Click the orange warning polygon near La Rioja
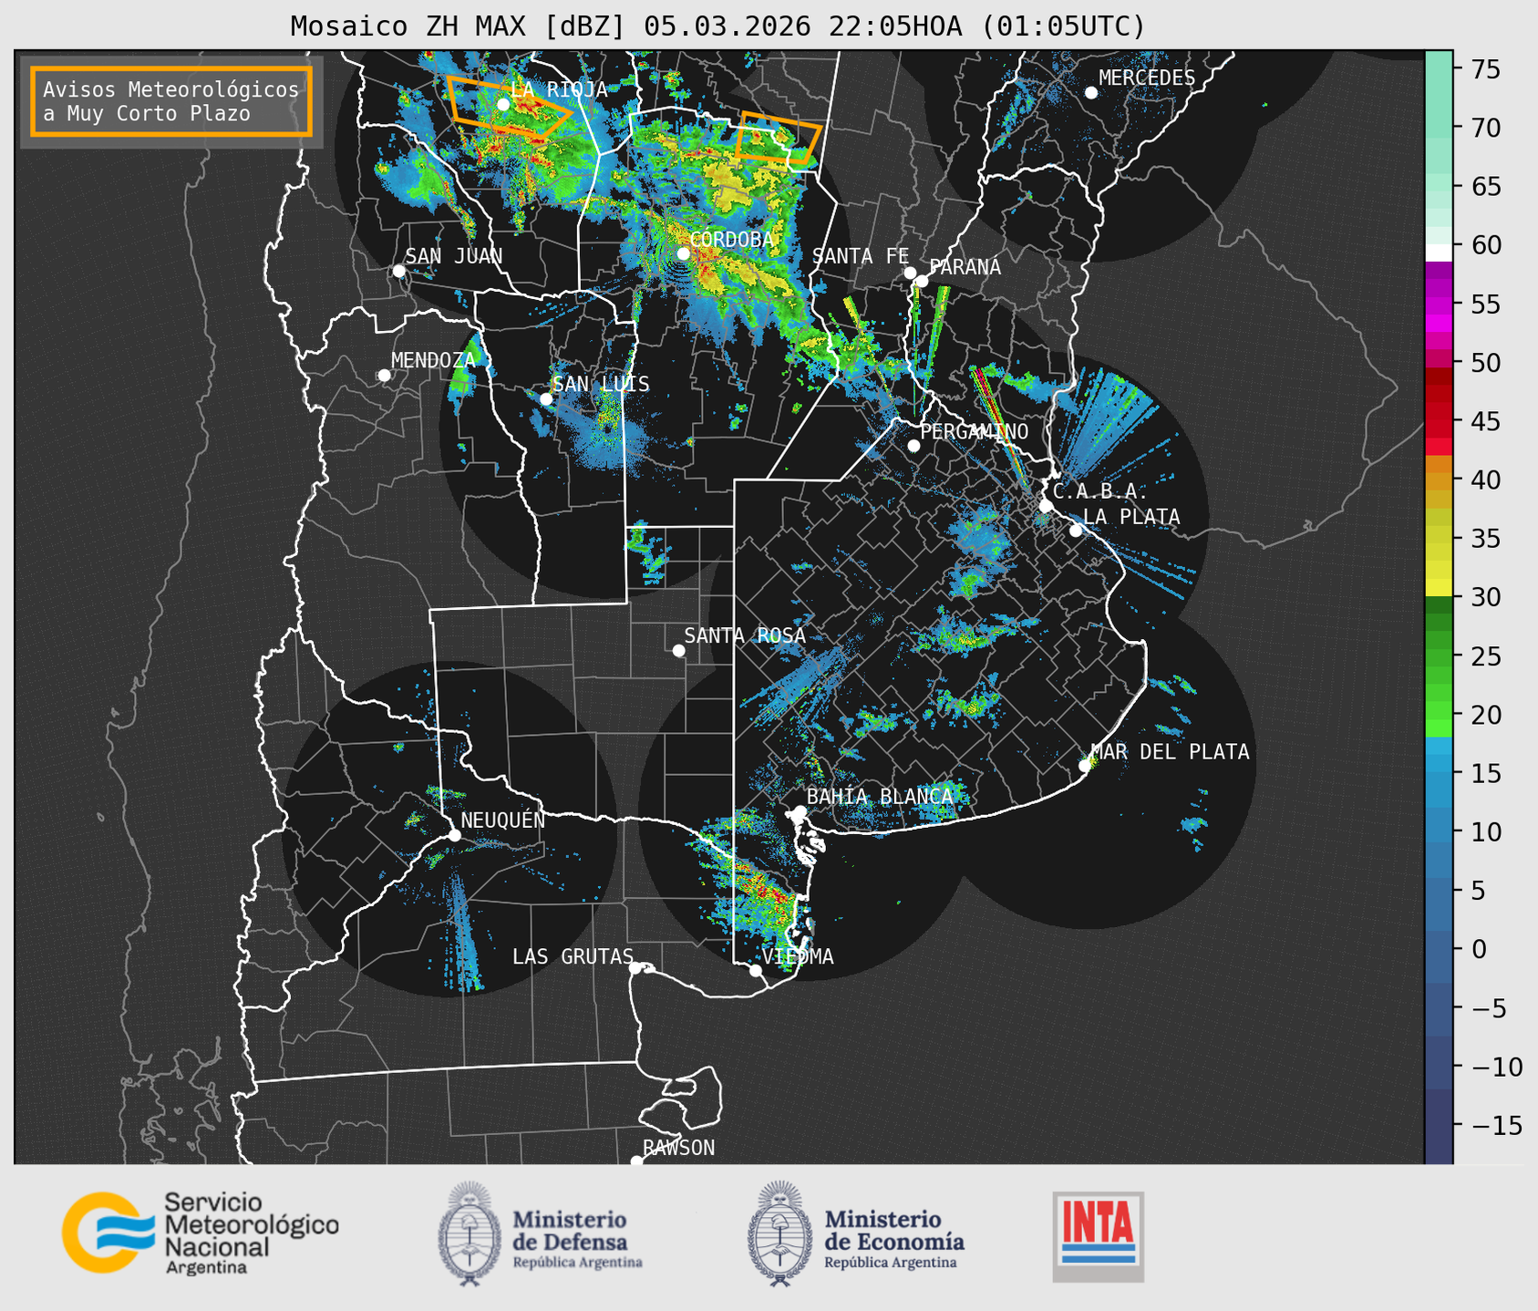Screen dimensions: 1538x1311 509,108
